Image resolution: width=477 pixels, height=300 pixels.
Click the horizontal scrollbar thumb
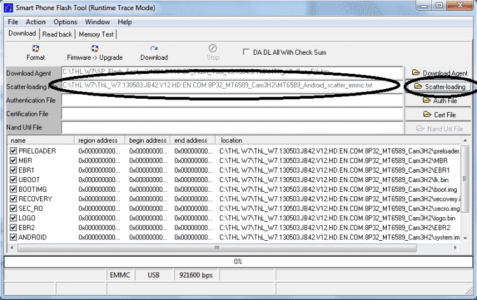tap(217, 248)
